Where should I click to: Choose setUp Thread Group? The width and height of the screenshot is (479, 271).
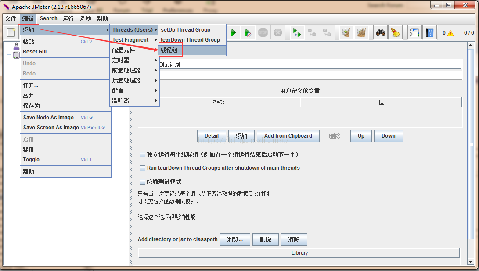[192, 30]
